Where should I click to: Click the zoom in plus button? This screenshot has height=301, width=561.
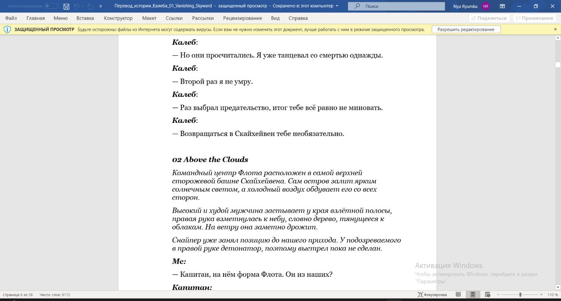pos(542,295)
